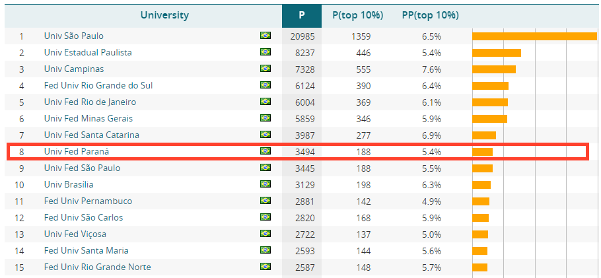The height and width of the screenshot is (278, 601).
Task: Open Univ Fed Santa Catarina link
Action: tap(91, 135)
